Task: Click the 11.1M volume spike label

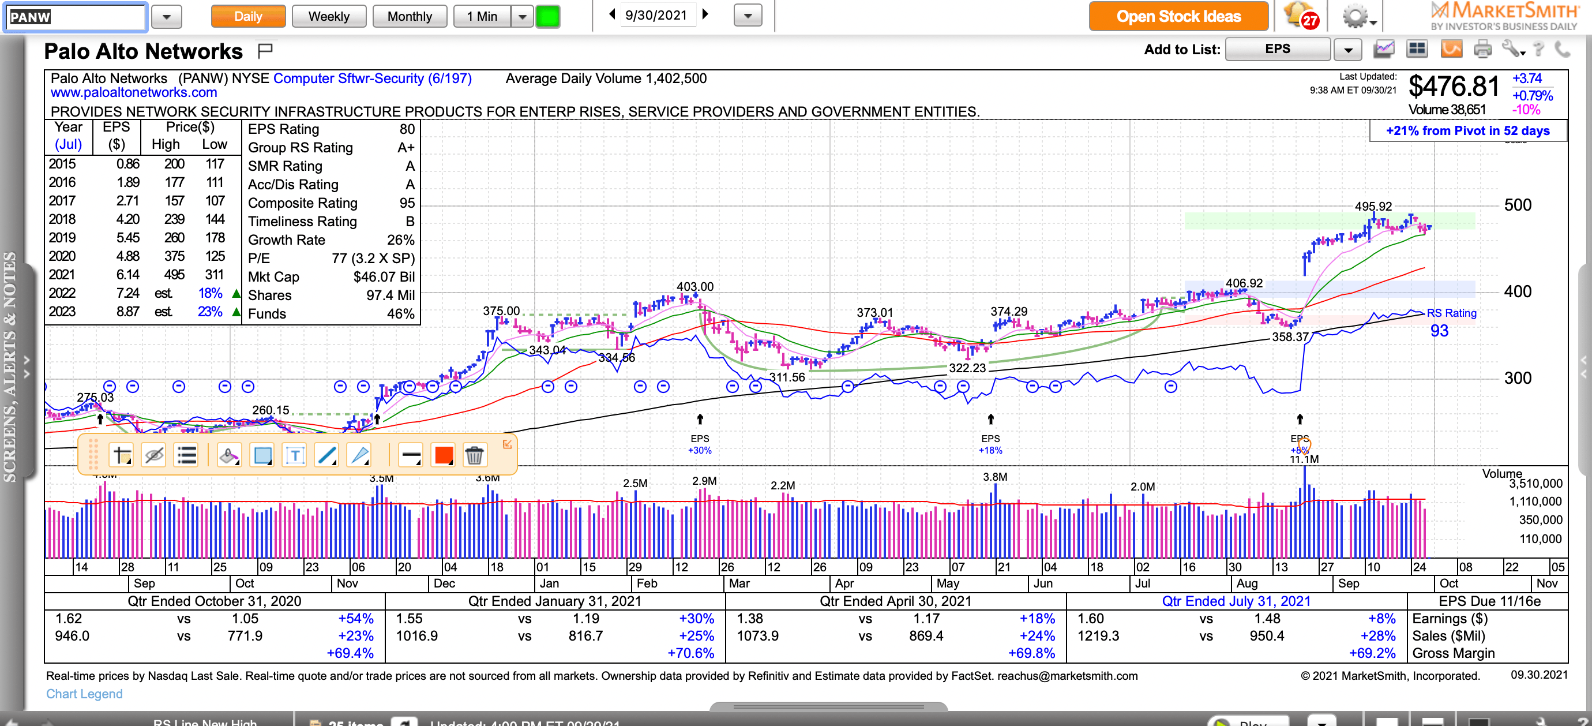Action: (1304, 459)
